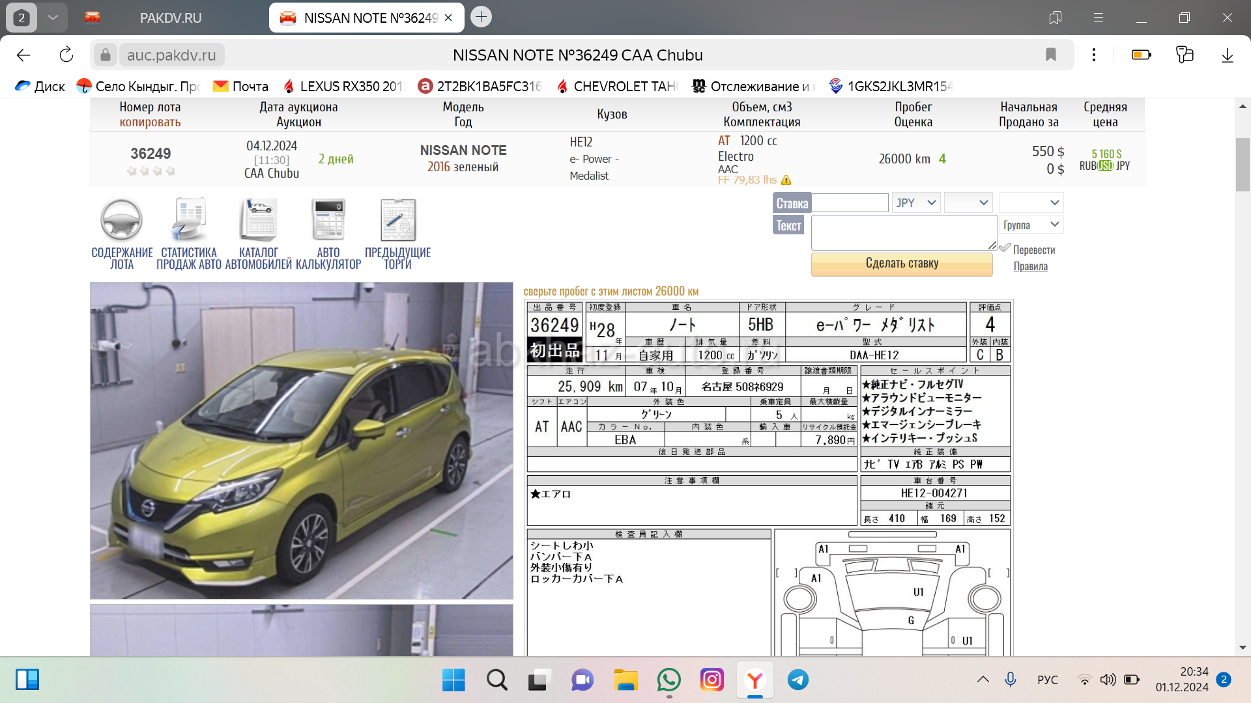Open the tab counter showing 2
This screenshot has height=703, width=1251.
22,18
